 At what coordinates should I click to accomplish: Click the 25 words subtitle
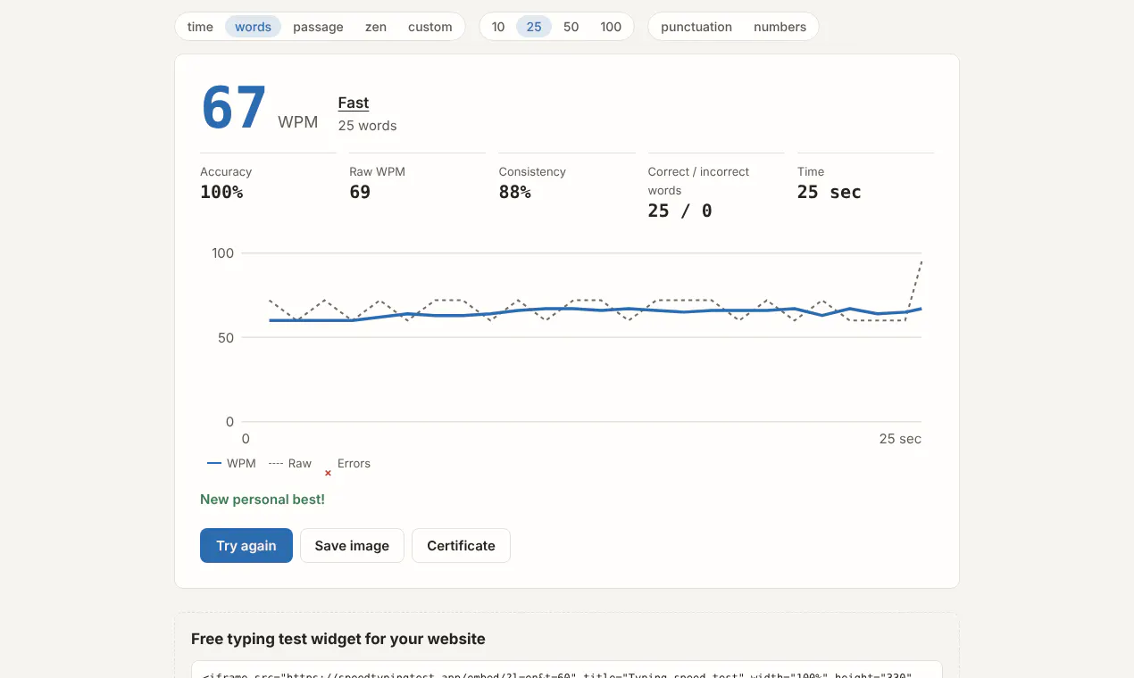pyautogui.click(x=367, y=126)
